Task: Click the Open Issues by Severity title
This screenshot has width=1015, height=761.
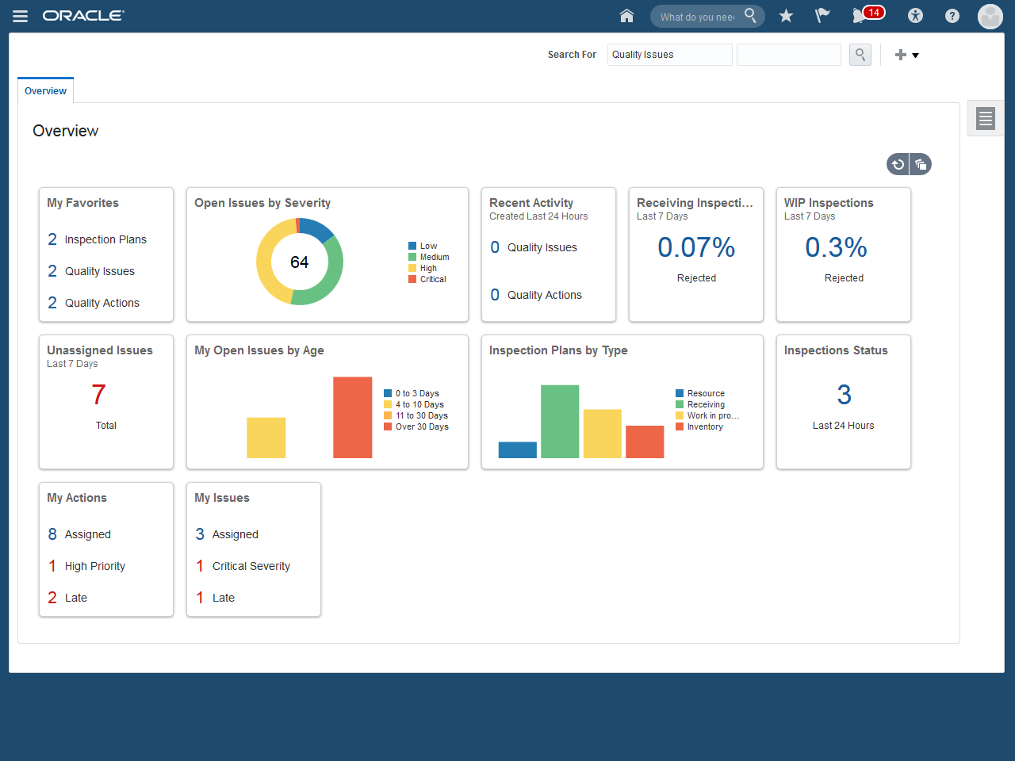Action: 262,203
